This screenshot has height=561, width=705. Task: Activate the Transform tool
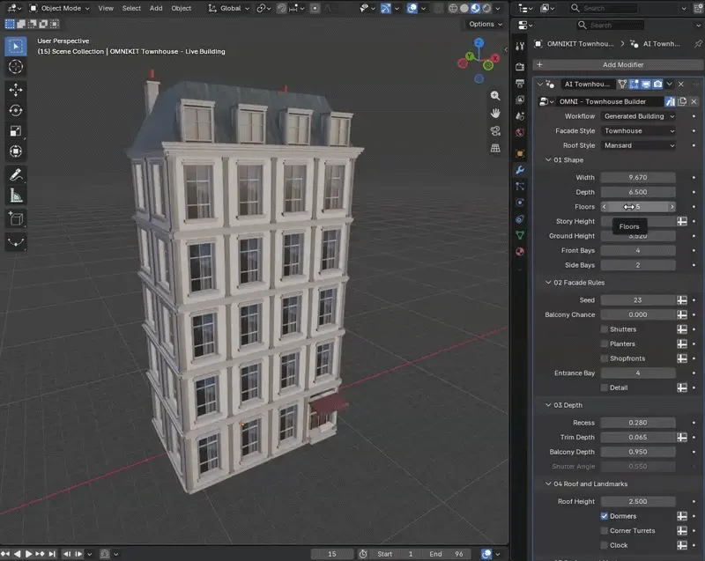click(x=16, y=151)
